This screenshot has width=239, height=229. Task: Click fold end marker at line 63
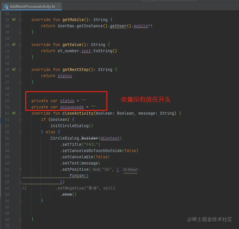(x=20, y=182)
